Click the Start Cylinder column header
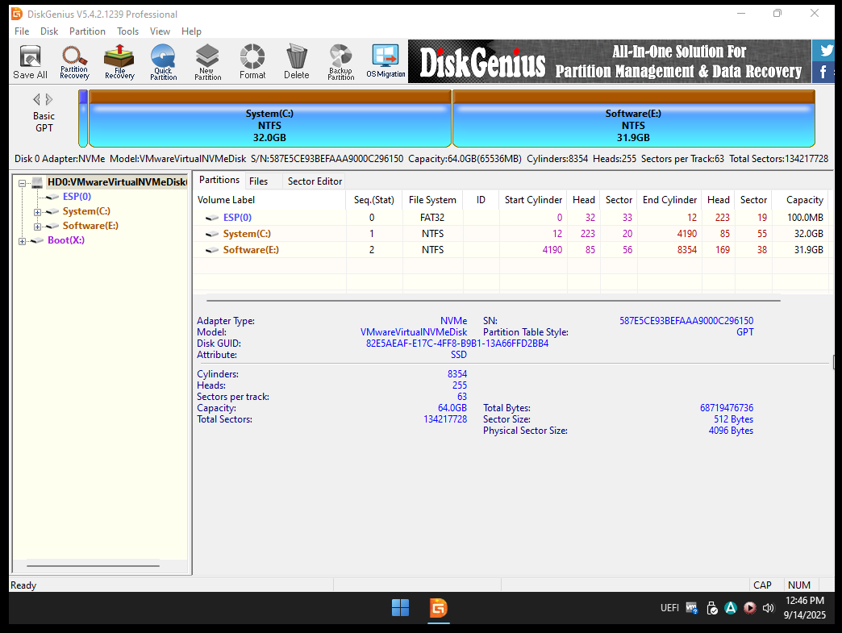Viewport: 842px width, 633px height. coord(533,200)
